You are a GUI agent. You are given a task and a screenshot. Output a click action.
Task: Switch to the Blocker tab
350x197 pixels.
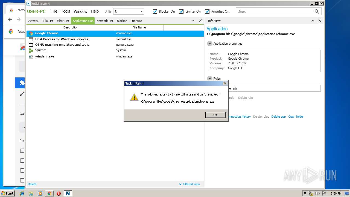(x=122, y=21)
